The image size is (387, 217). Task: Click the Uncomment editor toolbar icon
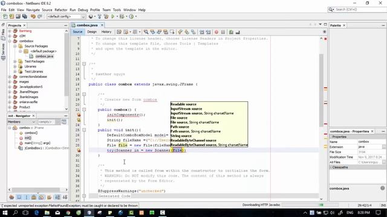(238, 32)
